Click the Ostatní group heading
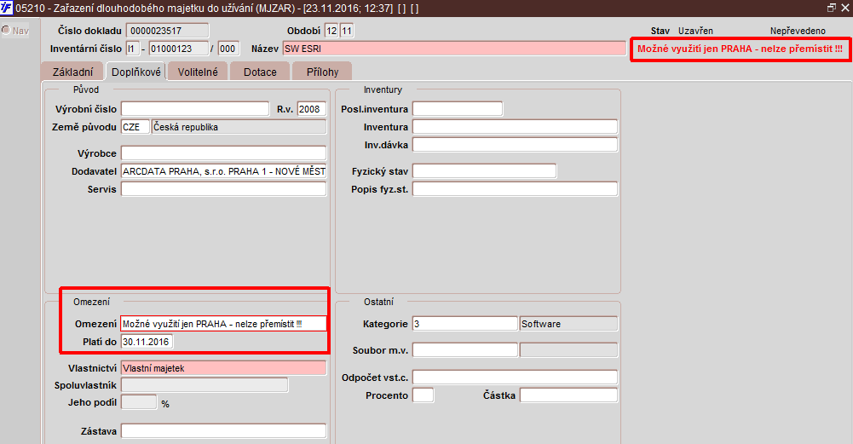 (378, 302)
